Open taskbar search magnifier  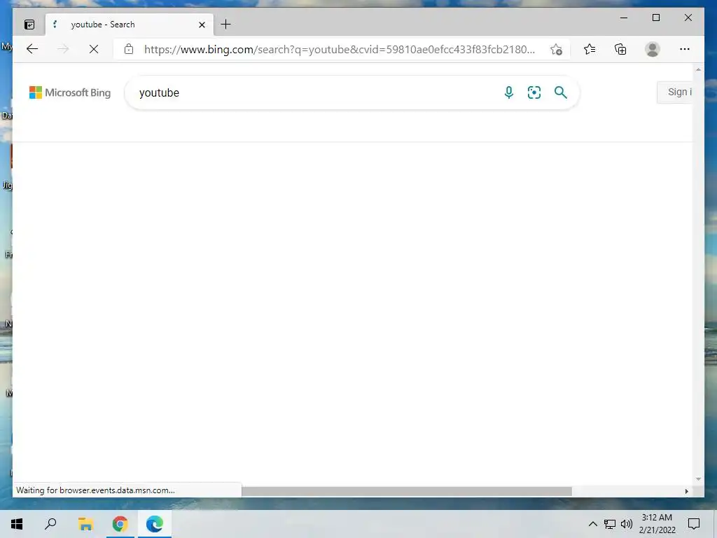[x=50, y=524]
